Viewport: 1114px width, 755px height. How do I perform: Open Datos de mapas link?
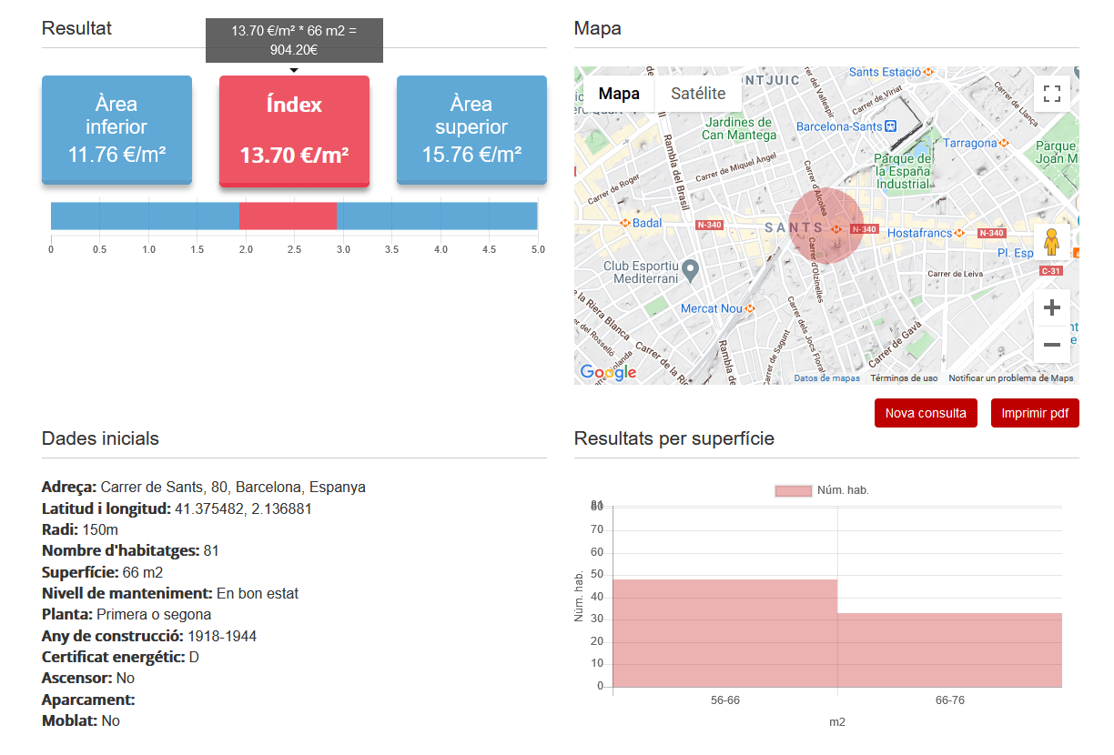click(826, 378)
